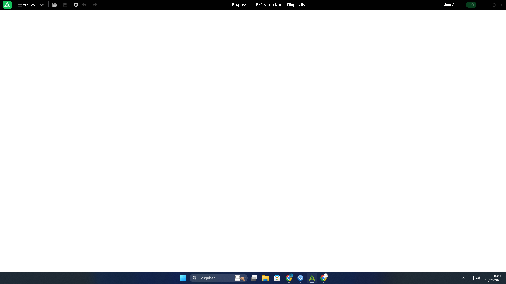Click the Pesquisar taskbar search box
The image size is (506, 284).
(214, 278)
